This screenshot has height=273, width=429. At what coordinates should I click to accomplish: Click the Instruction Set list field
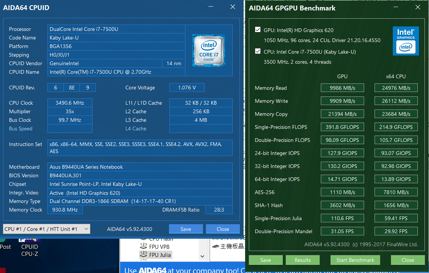click(140, 148)
